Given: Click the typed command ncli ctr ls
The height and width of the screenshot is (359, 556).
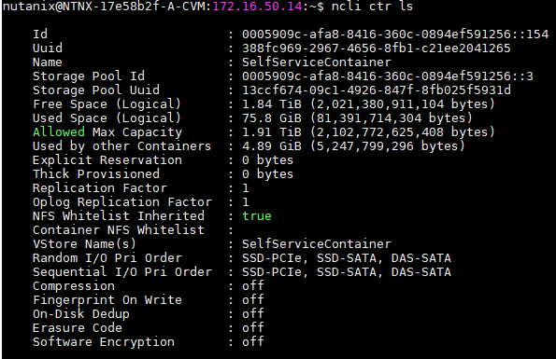Looking at the screenshot, I should click(372, 6).
